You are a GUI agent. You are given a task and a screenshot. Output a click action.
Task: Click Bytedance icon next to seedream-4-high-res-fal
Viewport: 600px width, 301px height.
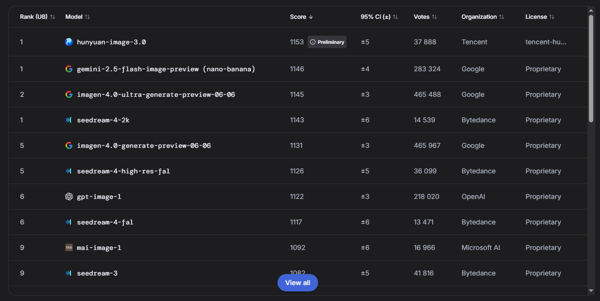tap(69, 171)
